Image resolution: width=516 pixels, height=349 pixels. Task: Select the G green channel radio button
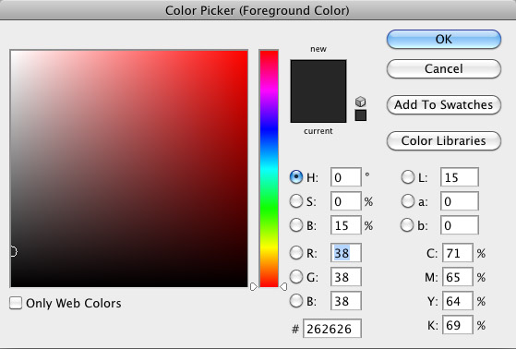coord(295,277)
